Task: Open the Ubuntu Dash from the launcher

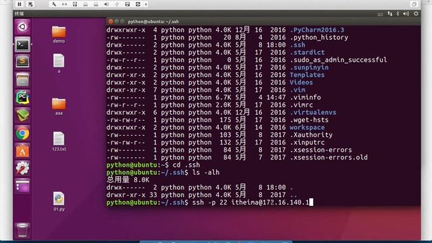Action: tap(22, 27)
